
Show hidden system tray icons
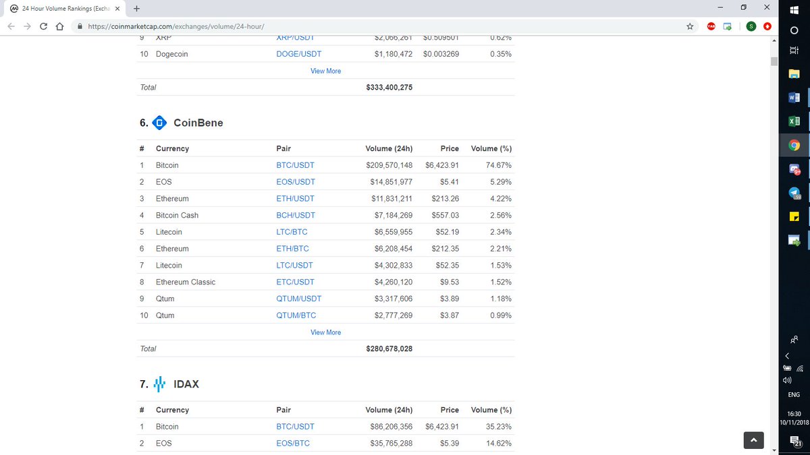coord(787,356)
